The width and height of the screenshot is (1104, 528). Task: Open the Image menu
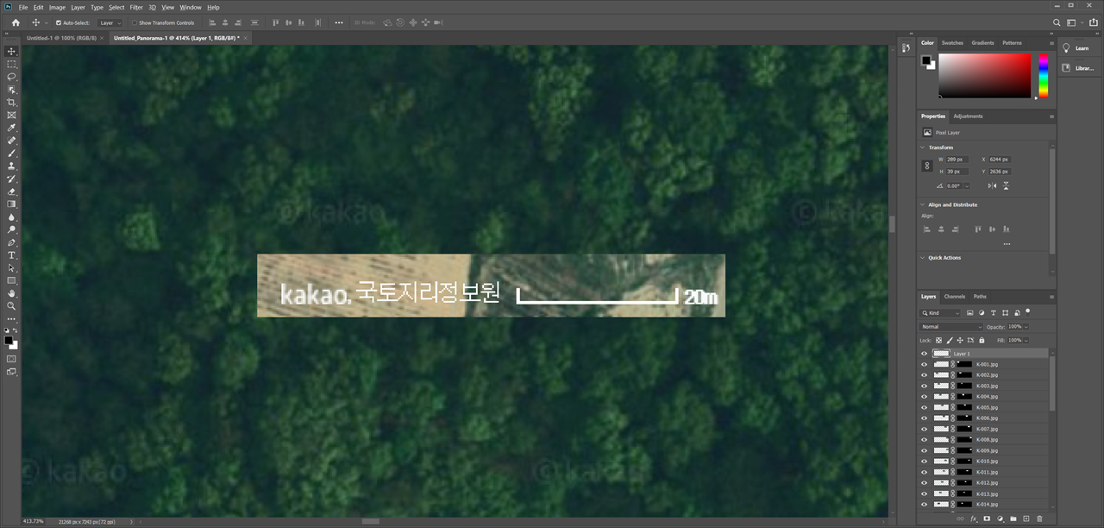(x=57, y=7)
